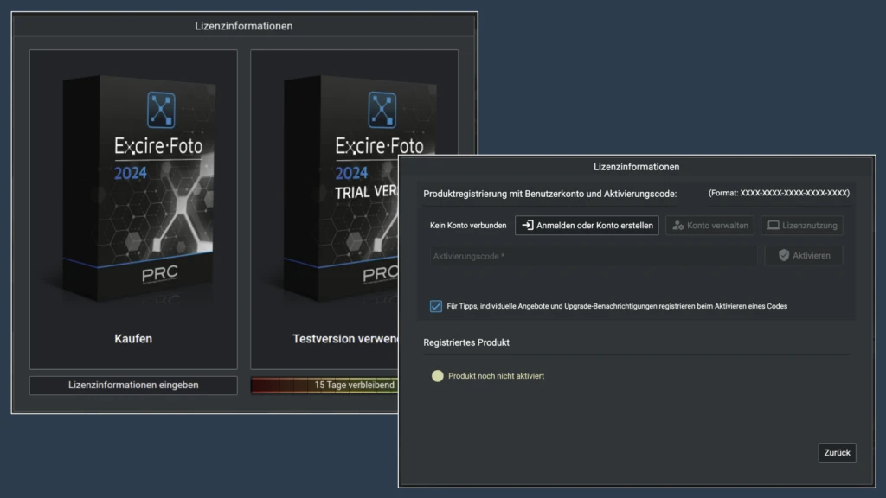Focus the Aktivierungscode input field
The image size is (886, 498).
[x=593, y=256]
